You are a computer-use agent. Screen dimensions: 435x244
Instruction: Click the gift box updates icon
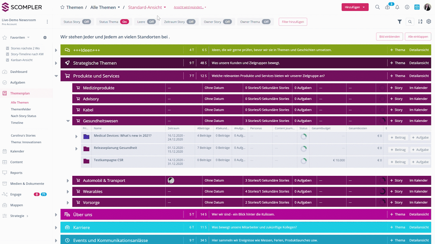point(387,7)
